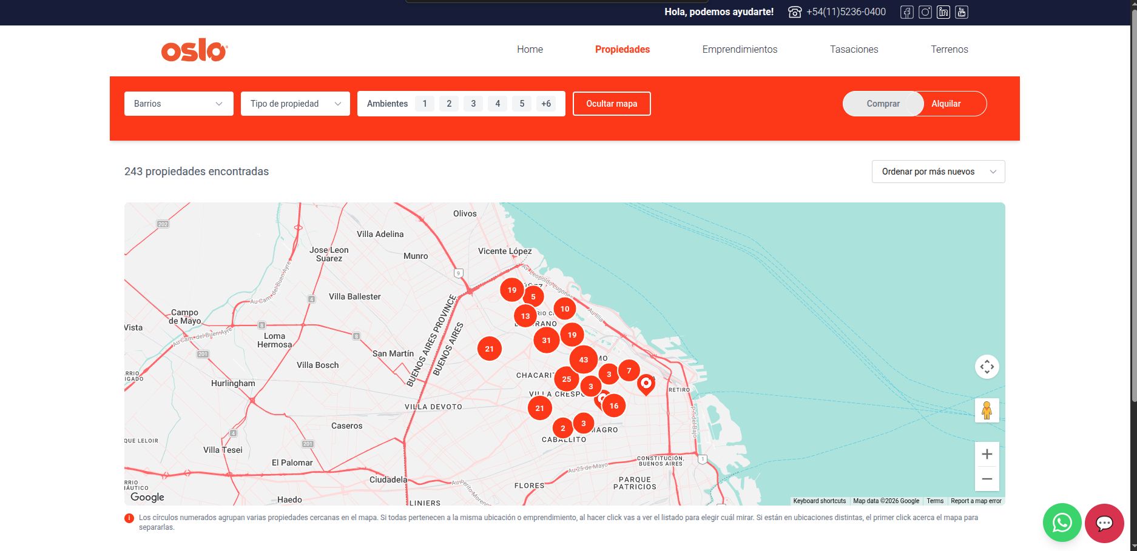Click Report a map error
The image size is (1137, 551).
point(976,501)
